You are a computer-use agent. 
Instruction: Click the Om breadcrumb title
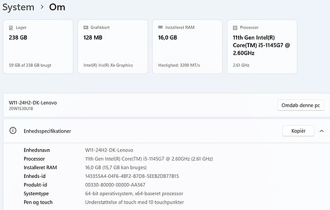pos(57,7)
